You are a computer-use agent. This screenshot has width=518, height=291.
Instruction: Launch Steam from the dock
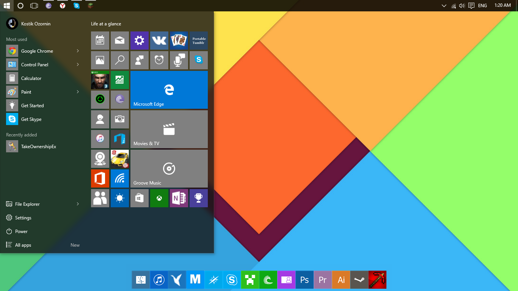pyautogui.click(x=359, y=280)
